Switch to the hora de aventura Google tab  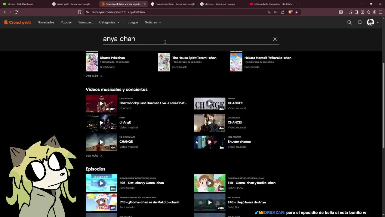(173, 4)
